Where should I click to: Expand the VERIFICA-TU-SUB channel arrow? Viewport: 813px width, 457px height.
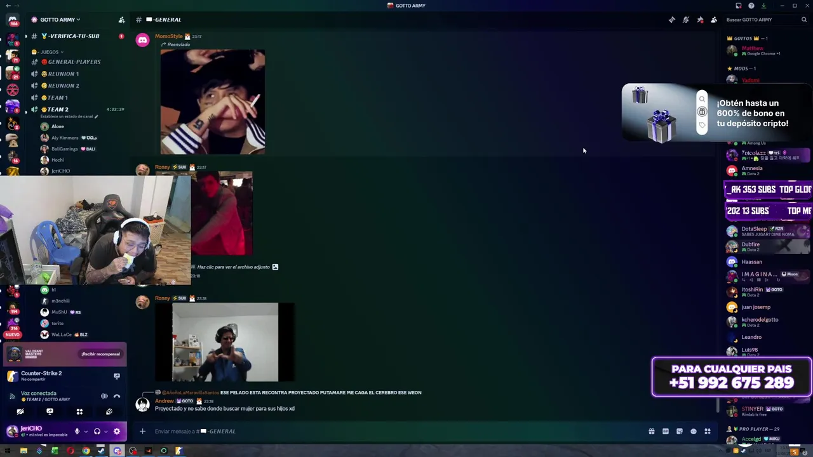click(x=26, y=36)
